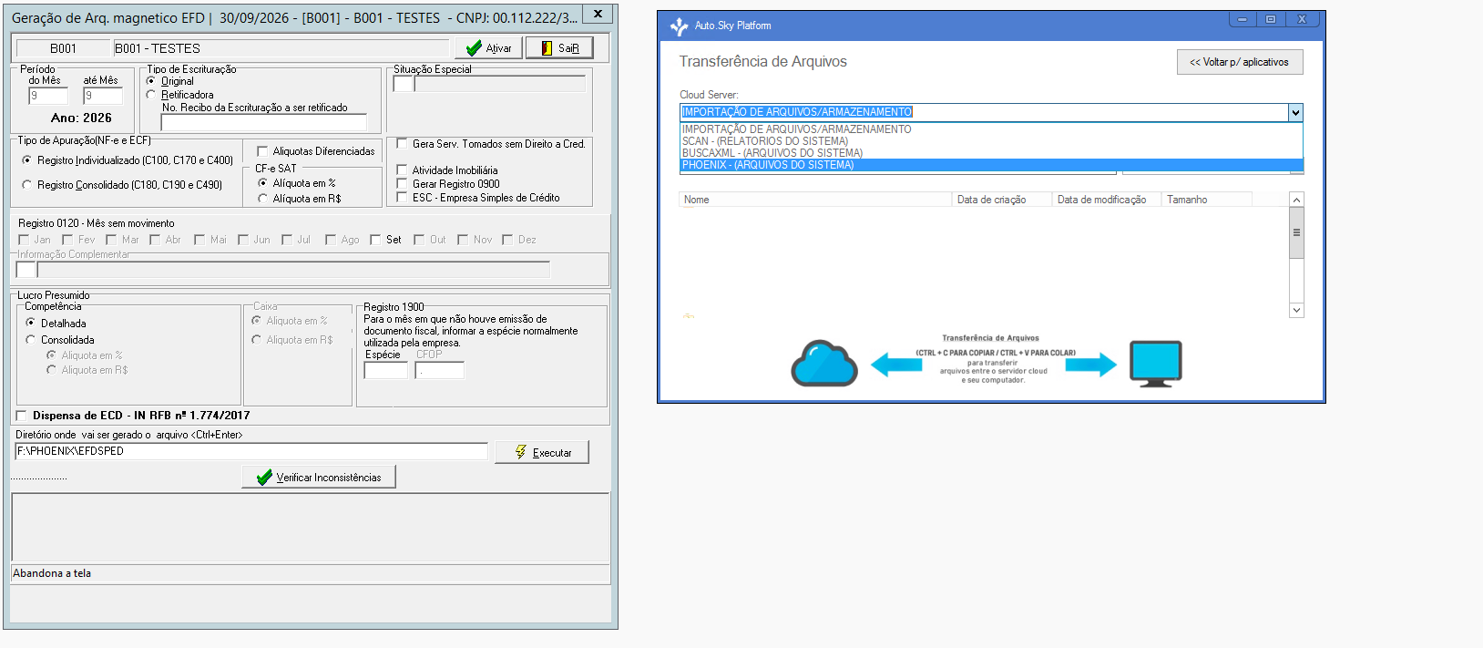The width and height of the screenshot is (1483, 648).
Task: Click the left-pointing transfer arrow icon
Action: click(x=896, y=365)
